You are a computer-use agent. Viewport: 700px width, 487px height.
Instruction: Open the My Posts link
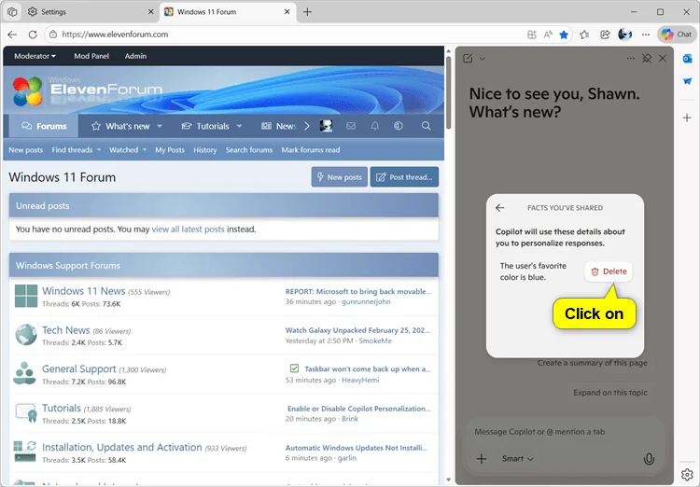[170, 150]
